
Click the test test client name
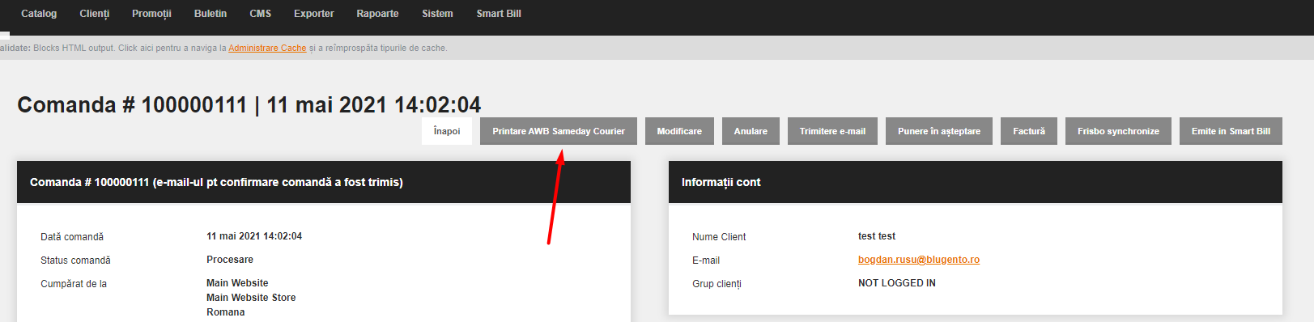click(877, 236)
